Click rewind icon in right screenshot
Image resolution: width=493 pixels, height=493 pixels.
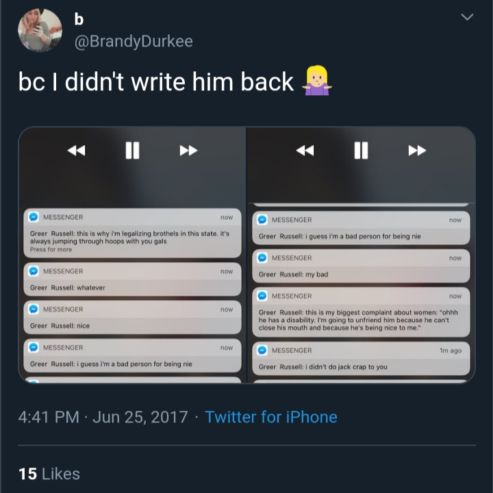coord(305,150)
